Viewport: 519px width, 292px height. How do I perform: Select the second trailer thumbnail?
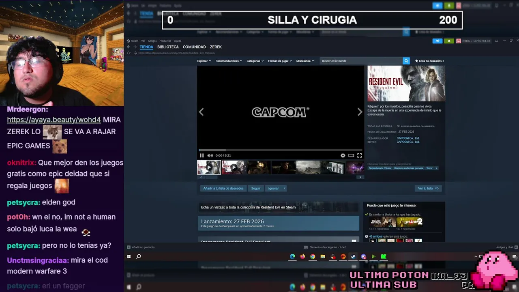click(234, 167)
